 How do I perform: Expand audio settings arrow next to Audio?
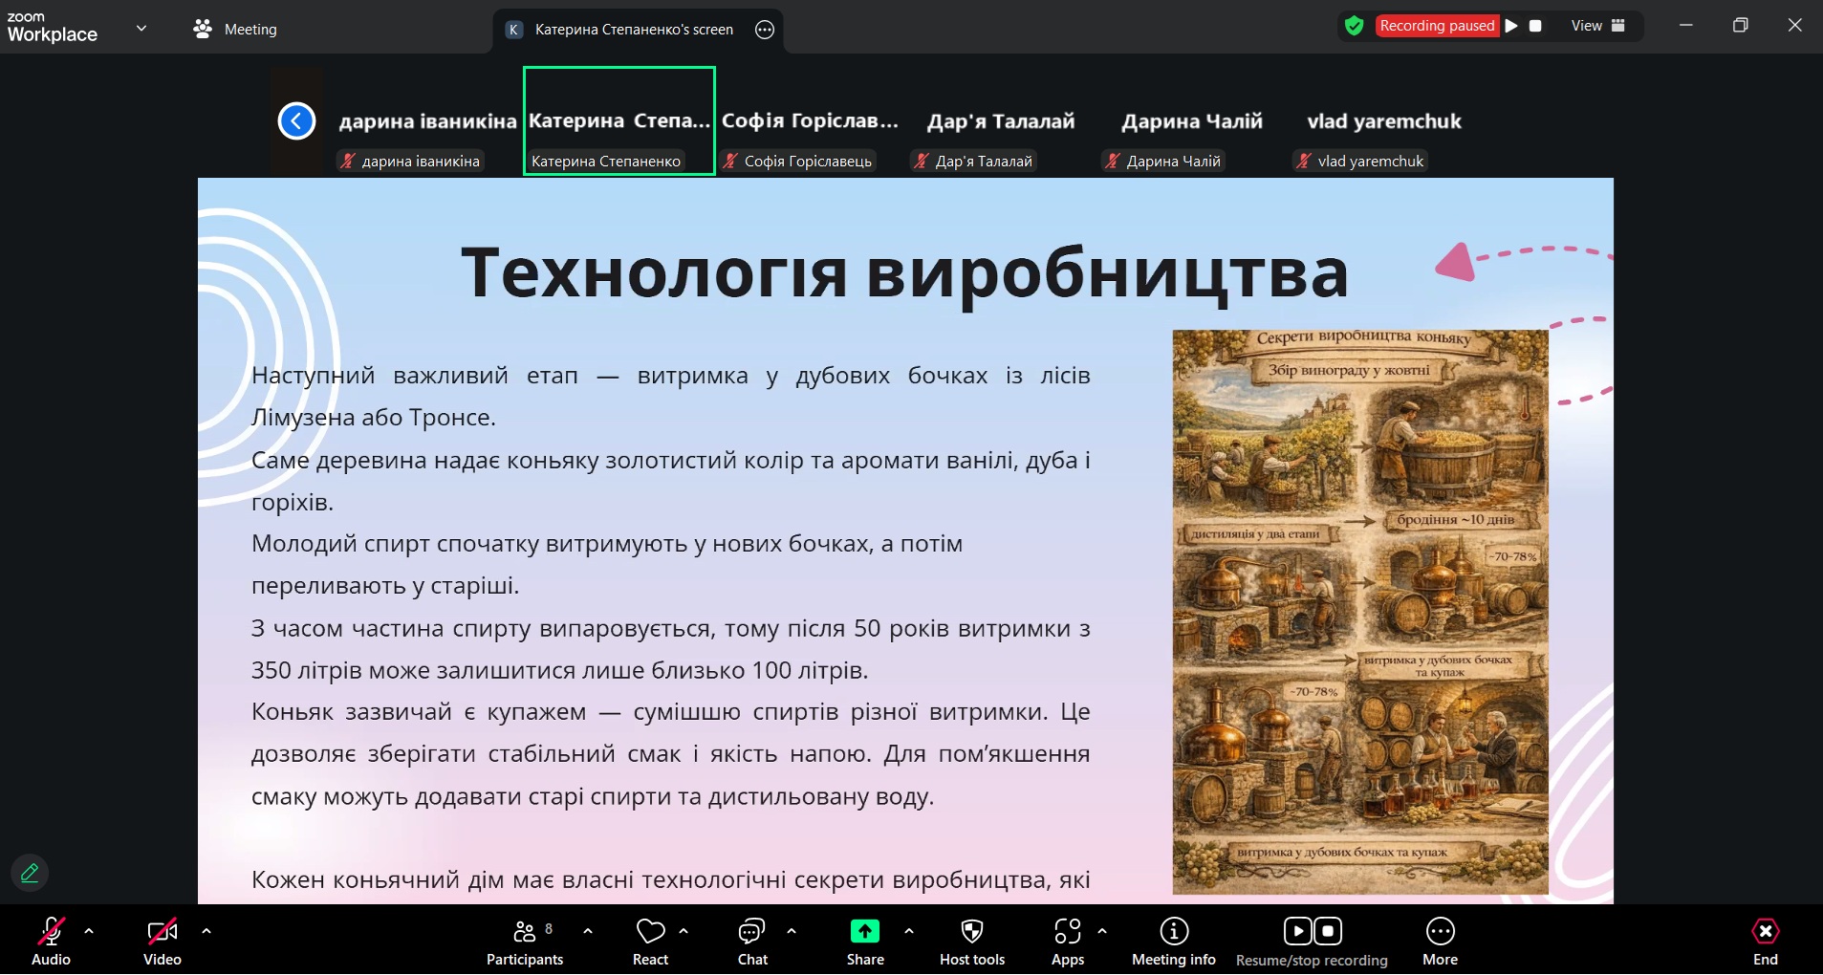click(89, 930)
